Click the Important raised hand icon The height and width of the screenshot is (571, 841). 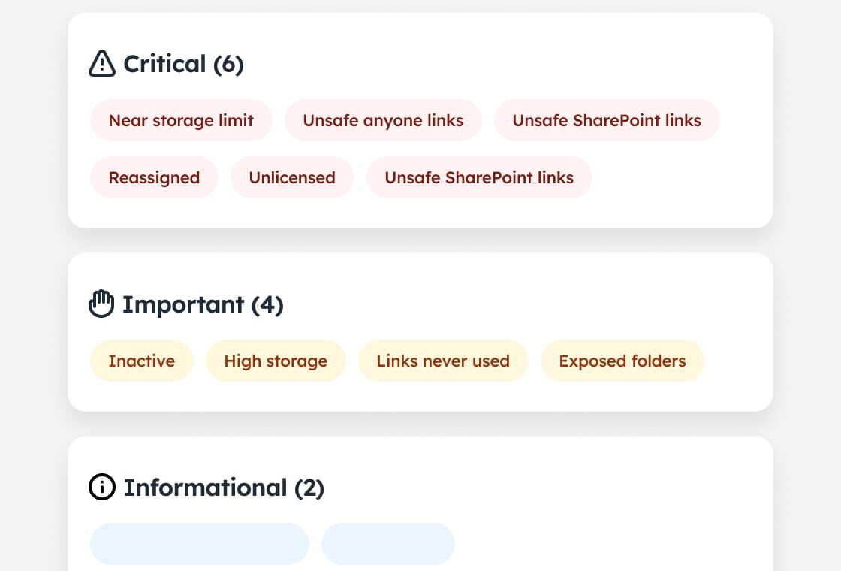[x=101, y=304]
